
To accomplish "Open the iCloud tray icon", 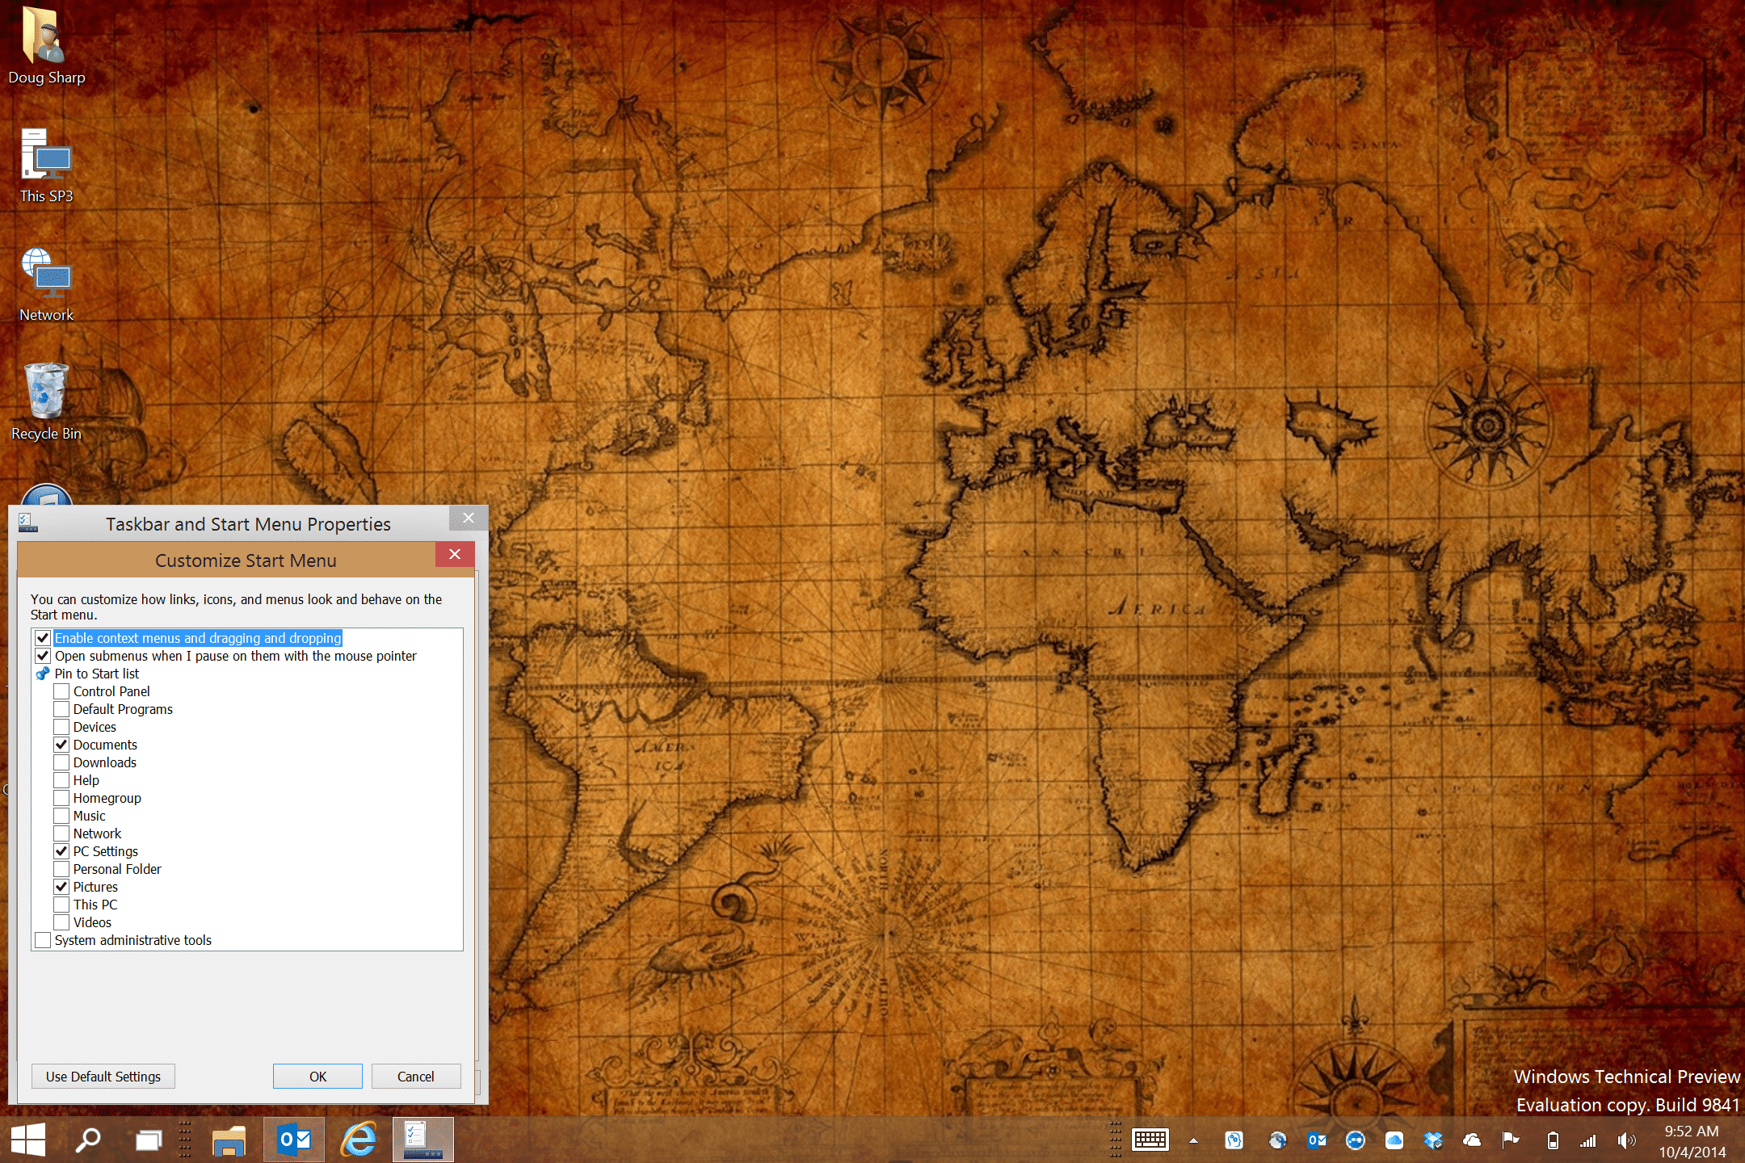I will tap(1394, 1140).
